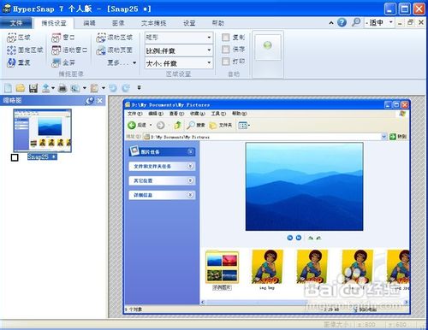Viewport: 428px width, 330px height.
Task: Click the magnifier search icon top right
Action: pos(356,22)
